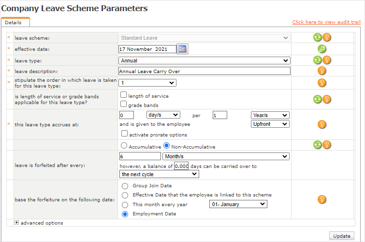Open help for leave accrual settings

[322, 124]
